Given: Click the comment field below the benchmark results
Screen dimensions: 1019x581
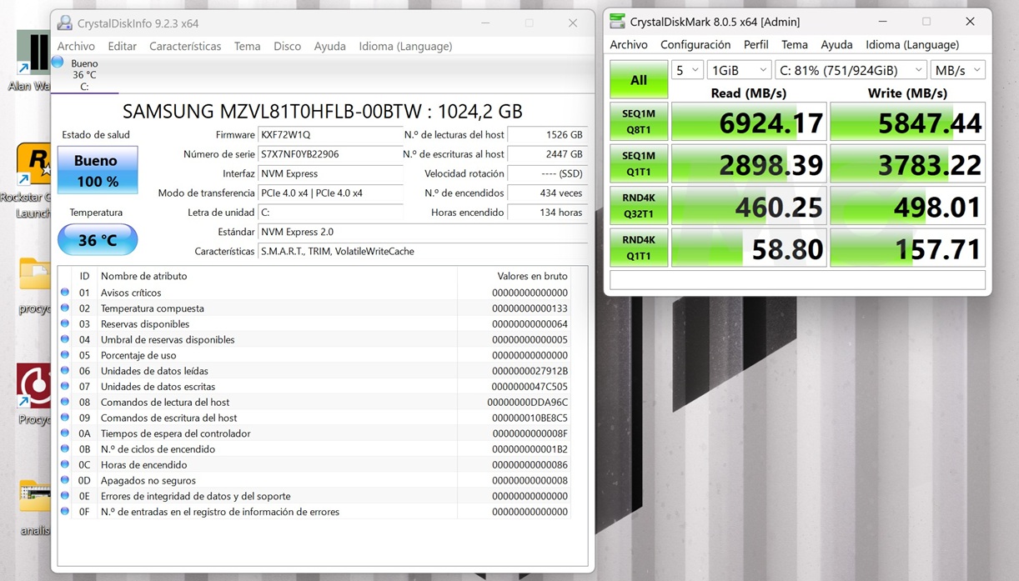Looking at the screenshot, I should pos(797,280).
